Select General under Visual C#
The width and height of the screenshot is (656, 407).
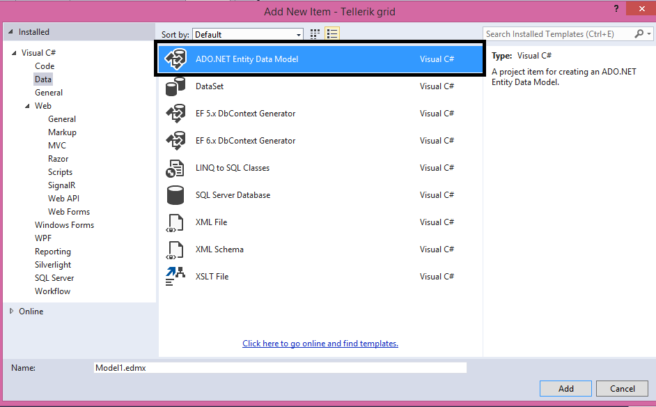click(49, 93)
